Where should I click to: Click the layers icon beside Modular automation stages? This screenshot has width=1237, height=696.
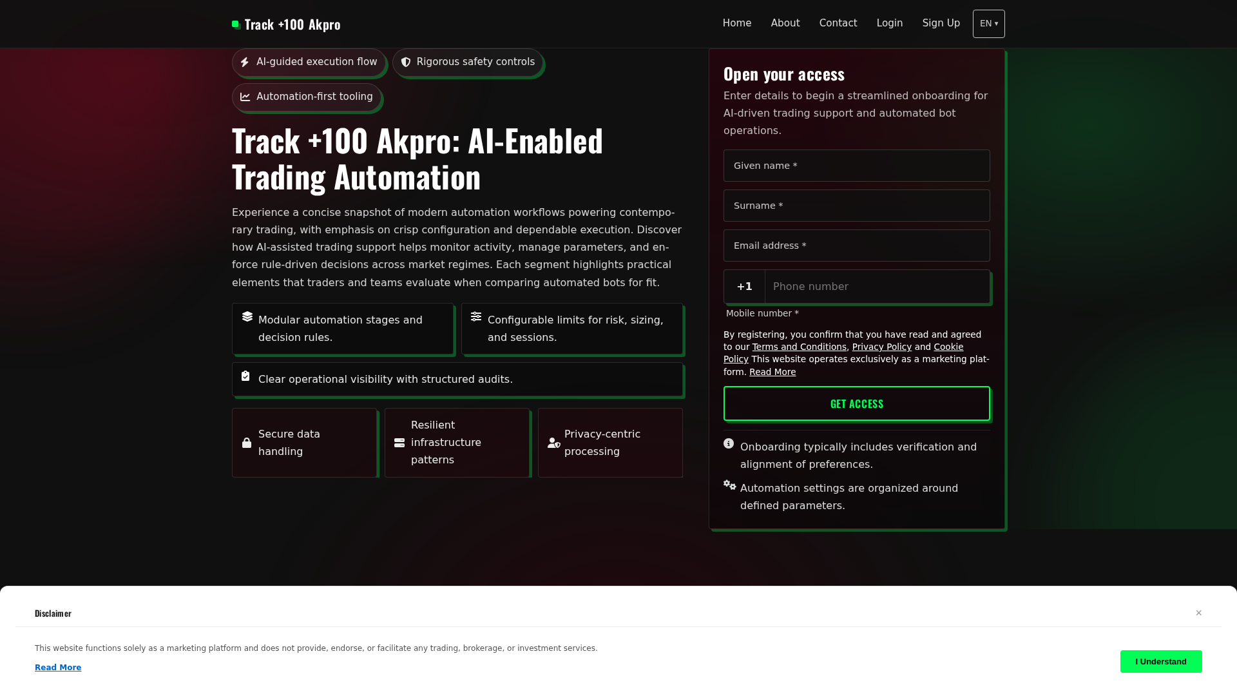[x=247, y=316]
